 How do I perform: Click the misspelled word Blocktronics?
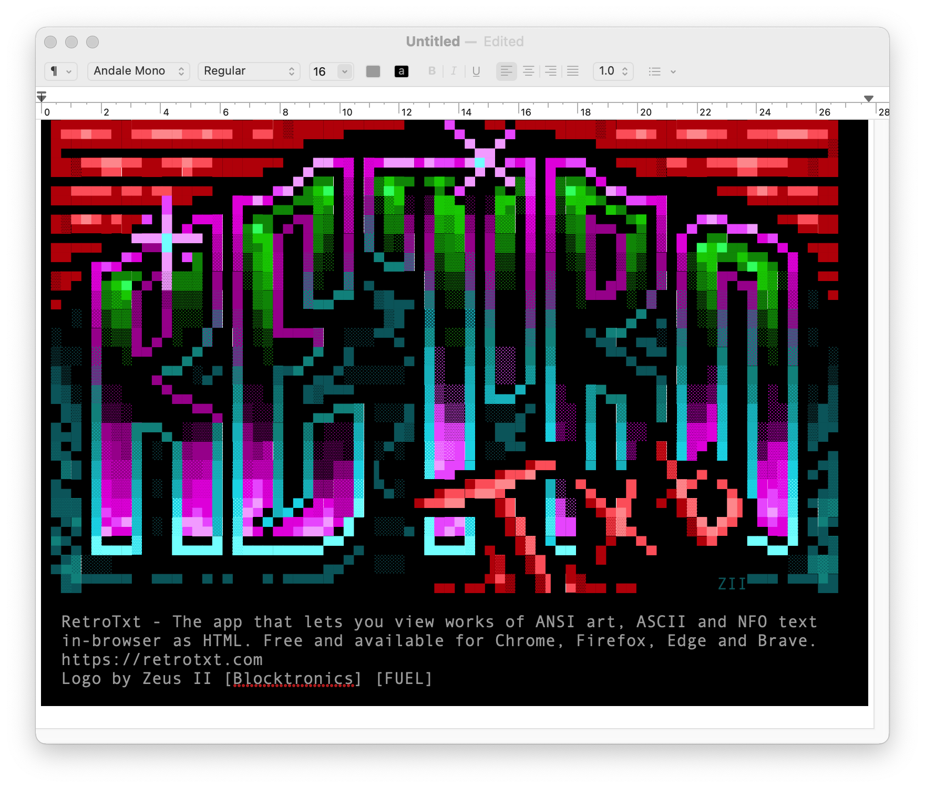(293, 679)
